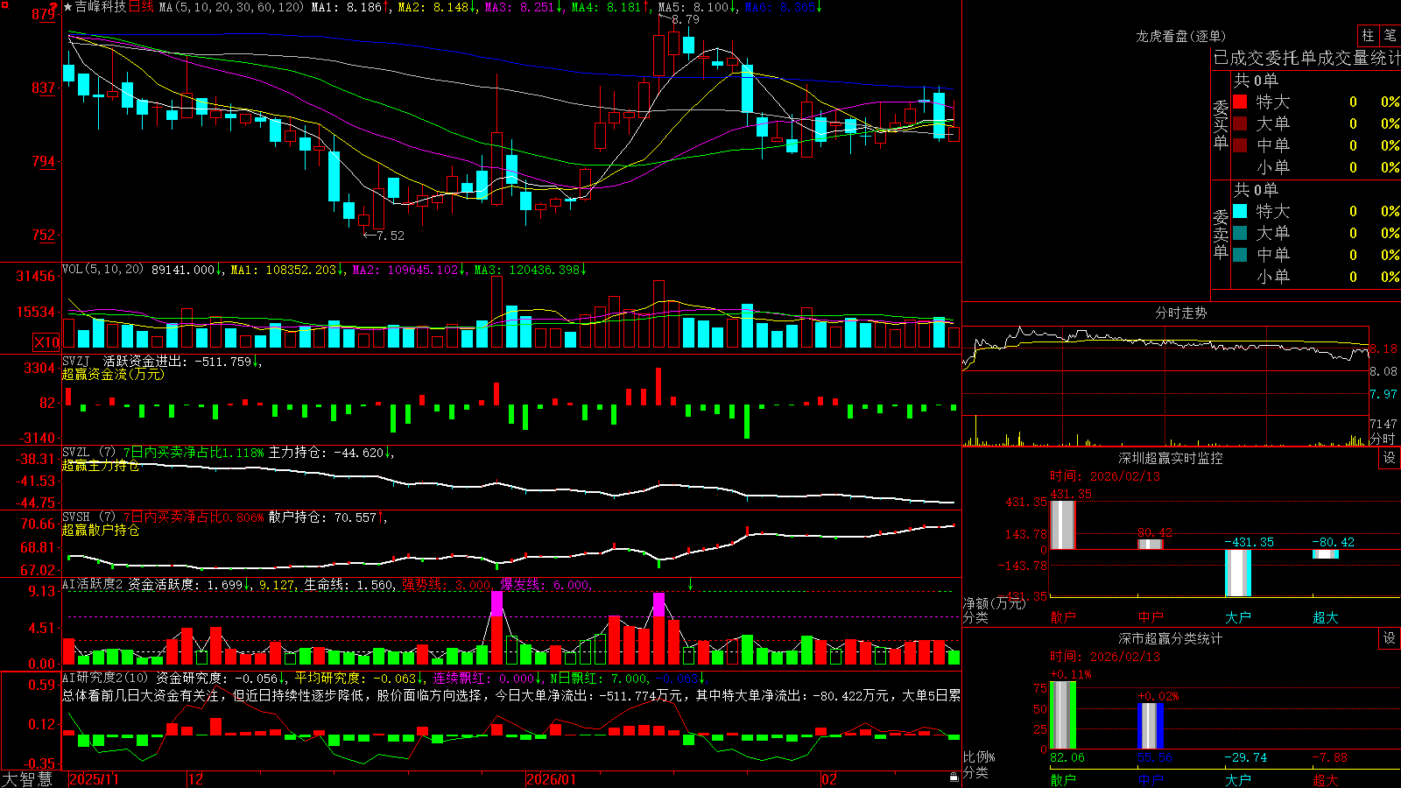Click the 散户持仓: 70.557 value

pyautogui.click(x=322, y=517)
